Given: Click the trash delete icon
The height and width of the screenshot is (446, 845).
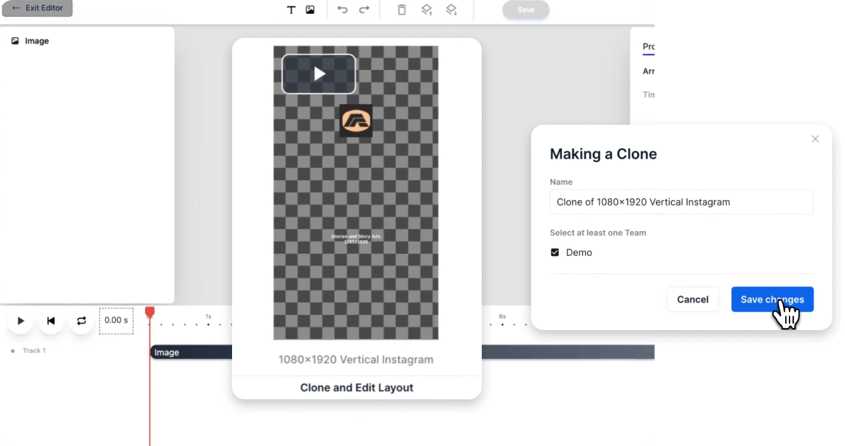Looking at the screenshot, I should [x=402, y=10].
